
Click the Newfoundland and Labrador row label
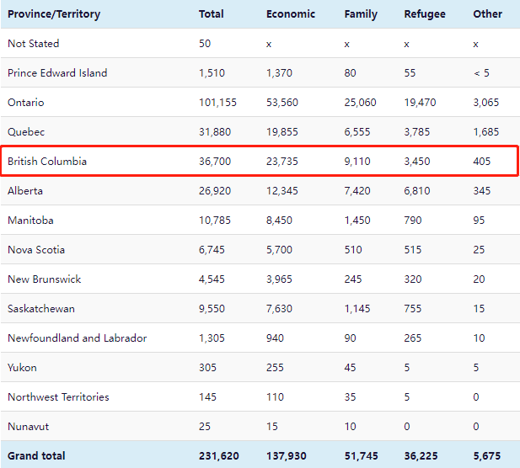point(78,338)
